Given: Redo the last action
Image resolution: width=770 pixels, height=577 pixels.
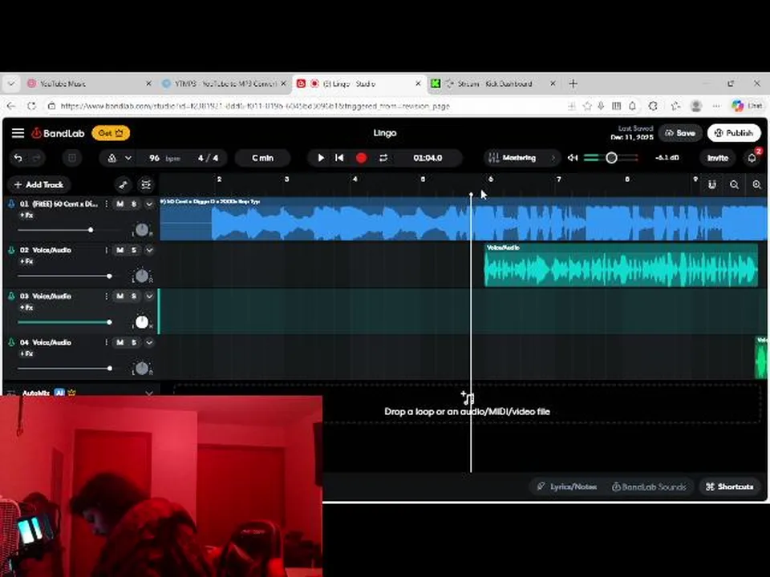Looking at the screenshot, I should (36, 158).
